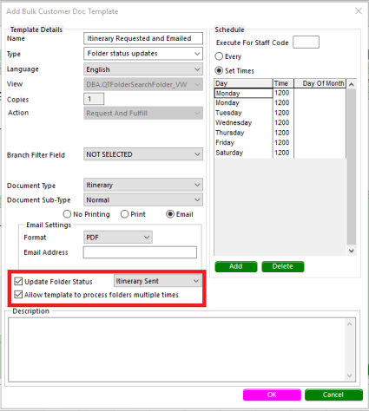Open the Itinerary Sent status dropdown
369x411 pixels.
click(x=158, y=281)
